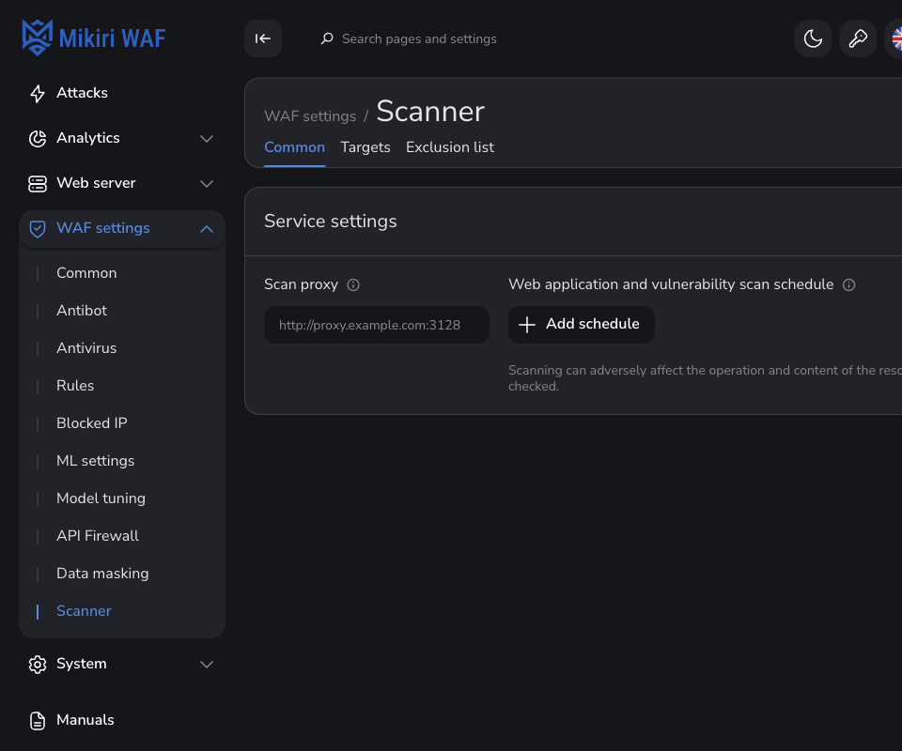
Task: Expand the Analytics menu chevron
Action: pos(207,139)
